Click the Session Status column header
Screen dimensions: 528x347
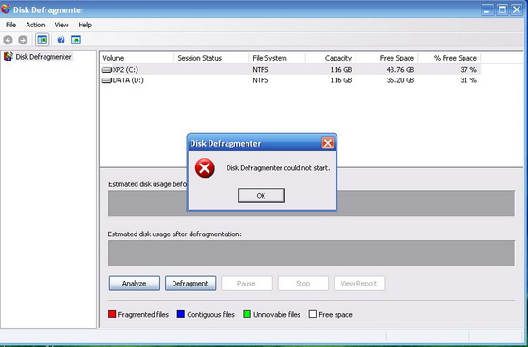coord(211,58)
